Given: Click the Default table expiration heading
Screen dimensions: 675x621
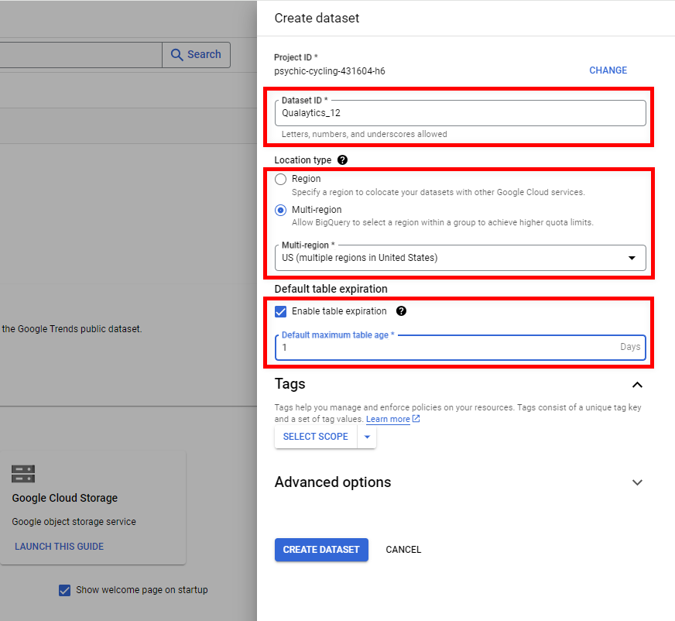Looking at the screenshot, I should pyautogui.click(x=331, y=288).
